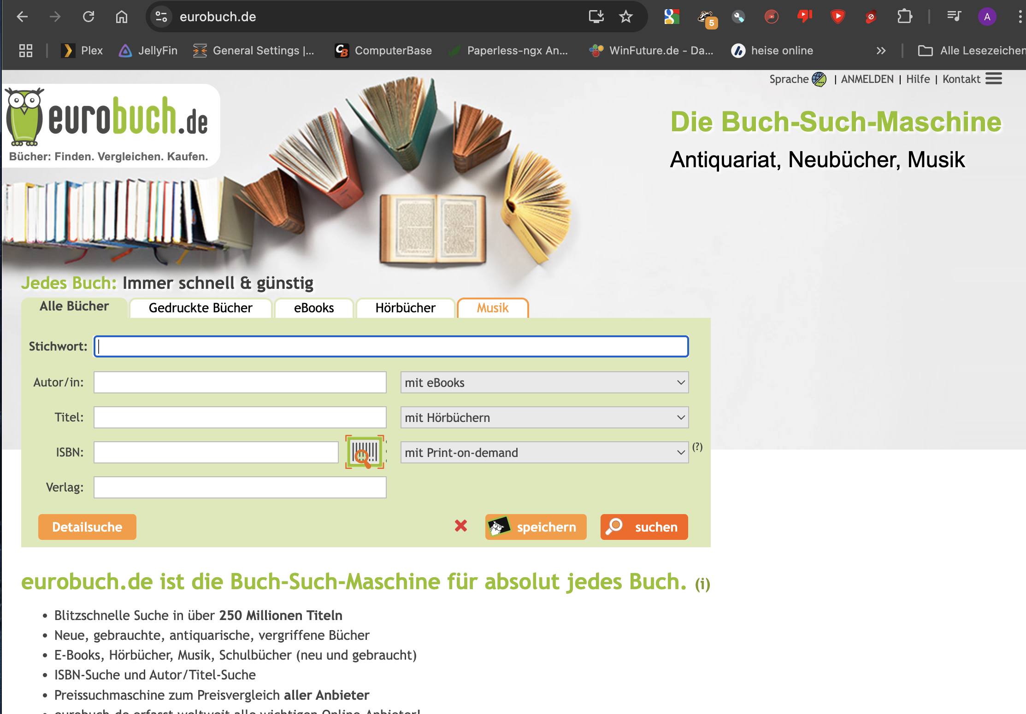Open the extensions puzzle piece menu

[x=904, y=17]
